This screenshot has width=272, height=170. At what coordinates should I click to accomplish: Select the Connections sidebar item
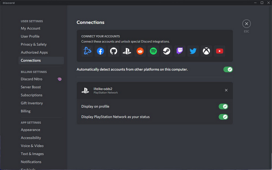[x=41, y=61]
